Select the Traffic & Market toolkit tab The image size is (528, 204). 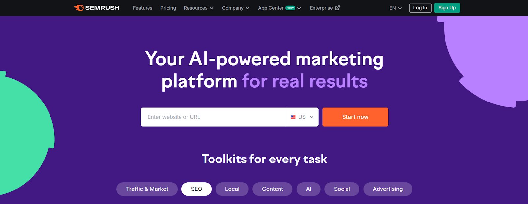coord(147,189)
